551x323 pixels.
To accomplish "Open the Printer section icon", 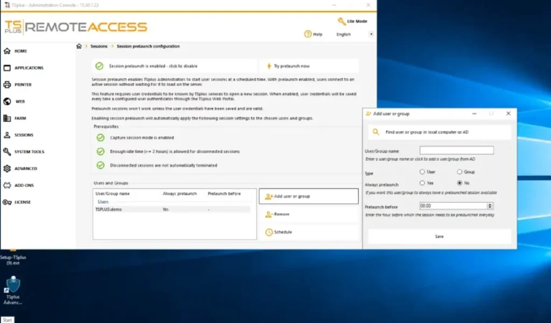I will [x=7, y=85].
